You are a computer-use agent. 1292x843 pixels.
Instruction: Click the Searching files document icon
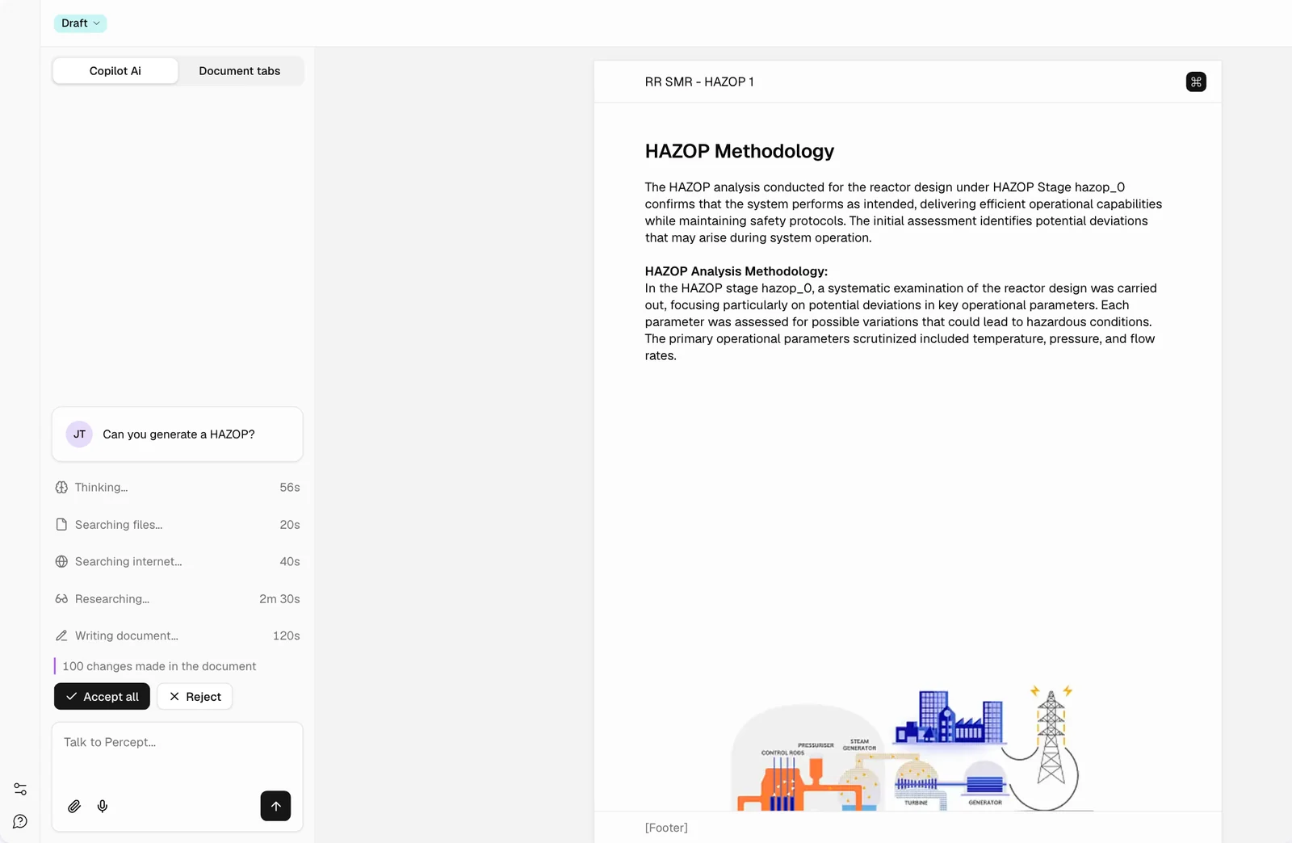tap(61, 525)
